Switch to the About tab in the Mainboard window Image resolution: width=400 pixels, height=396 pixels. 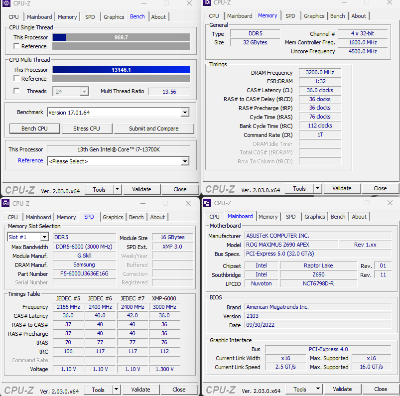click(359, 217)
